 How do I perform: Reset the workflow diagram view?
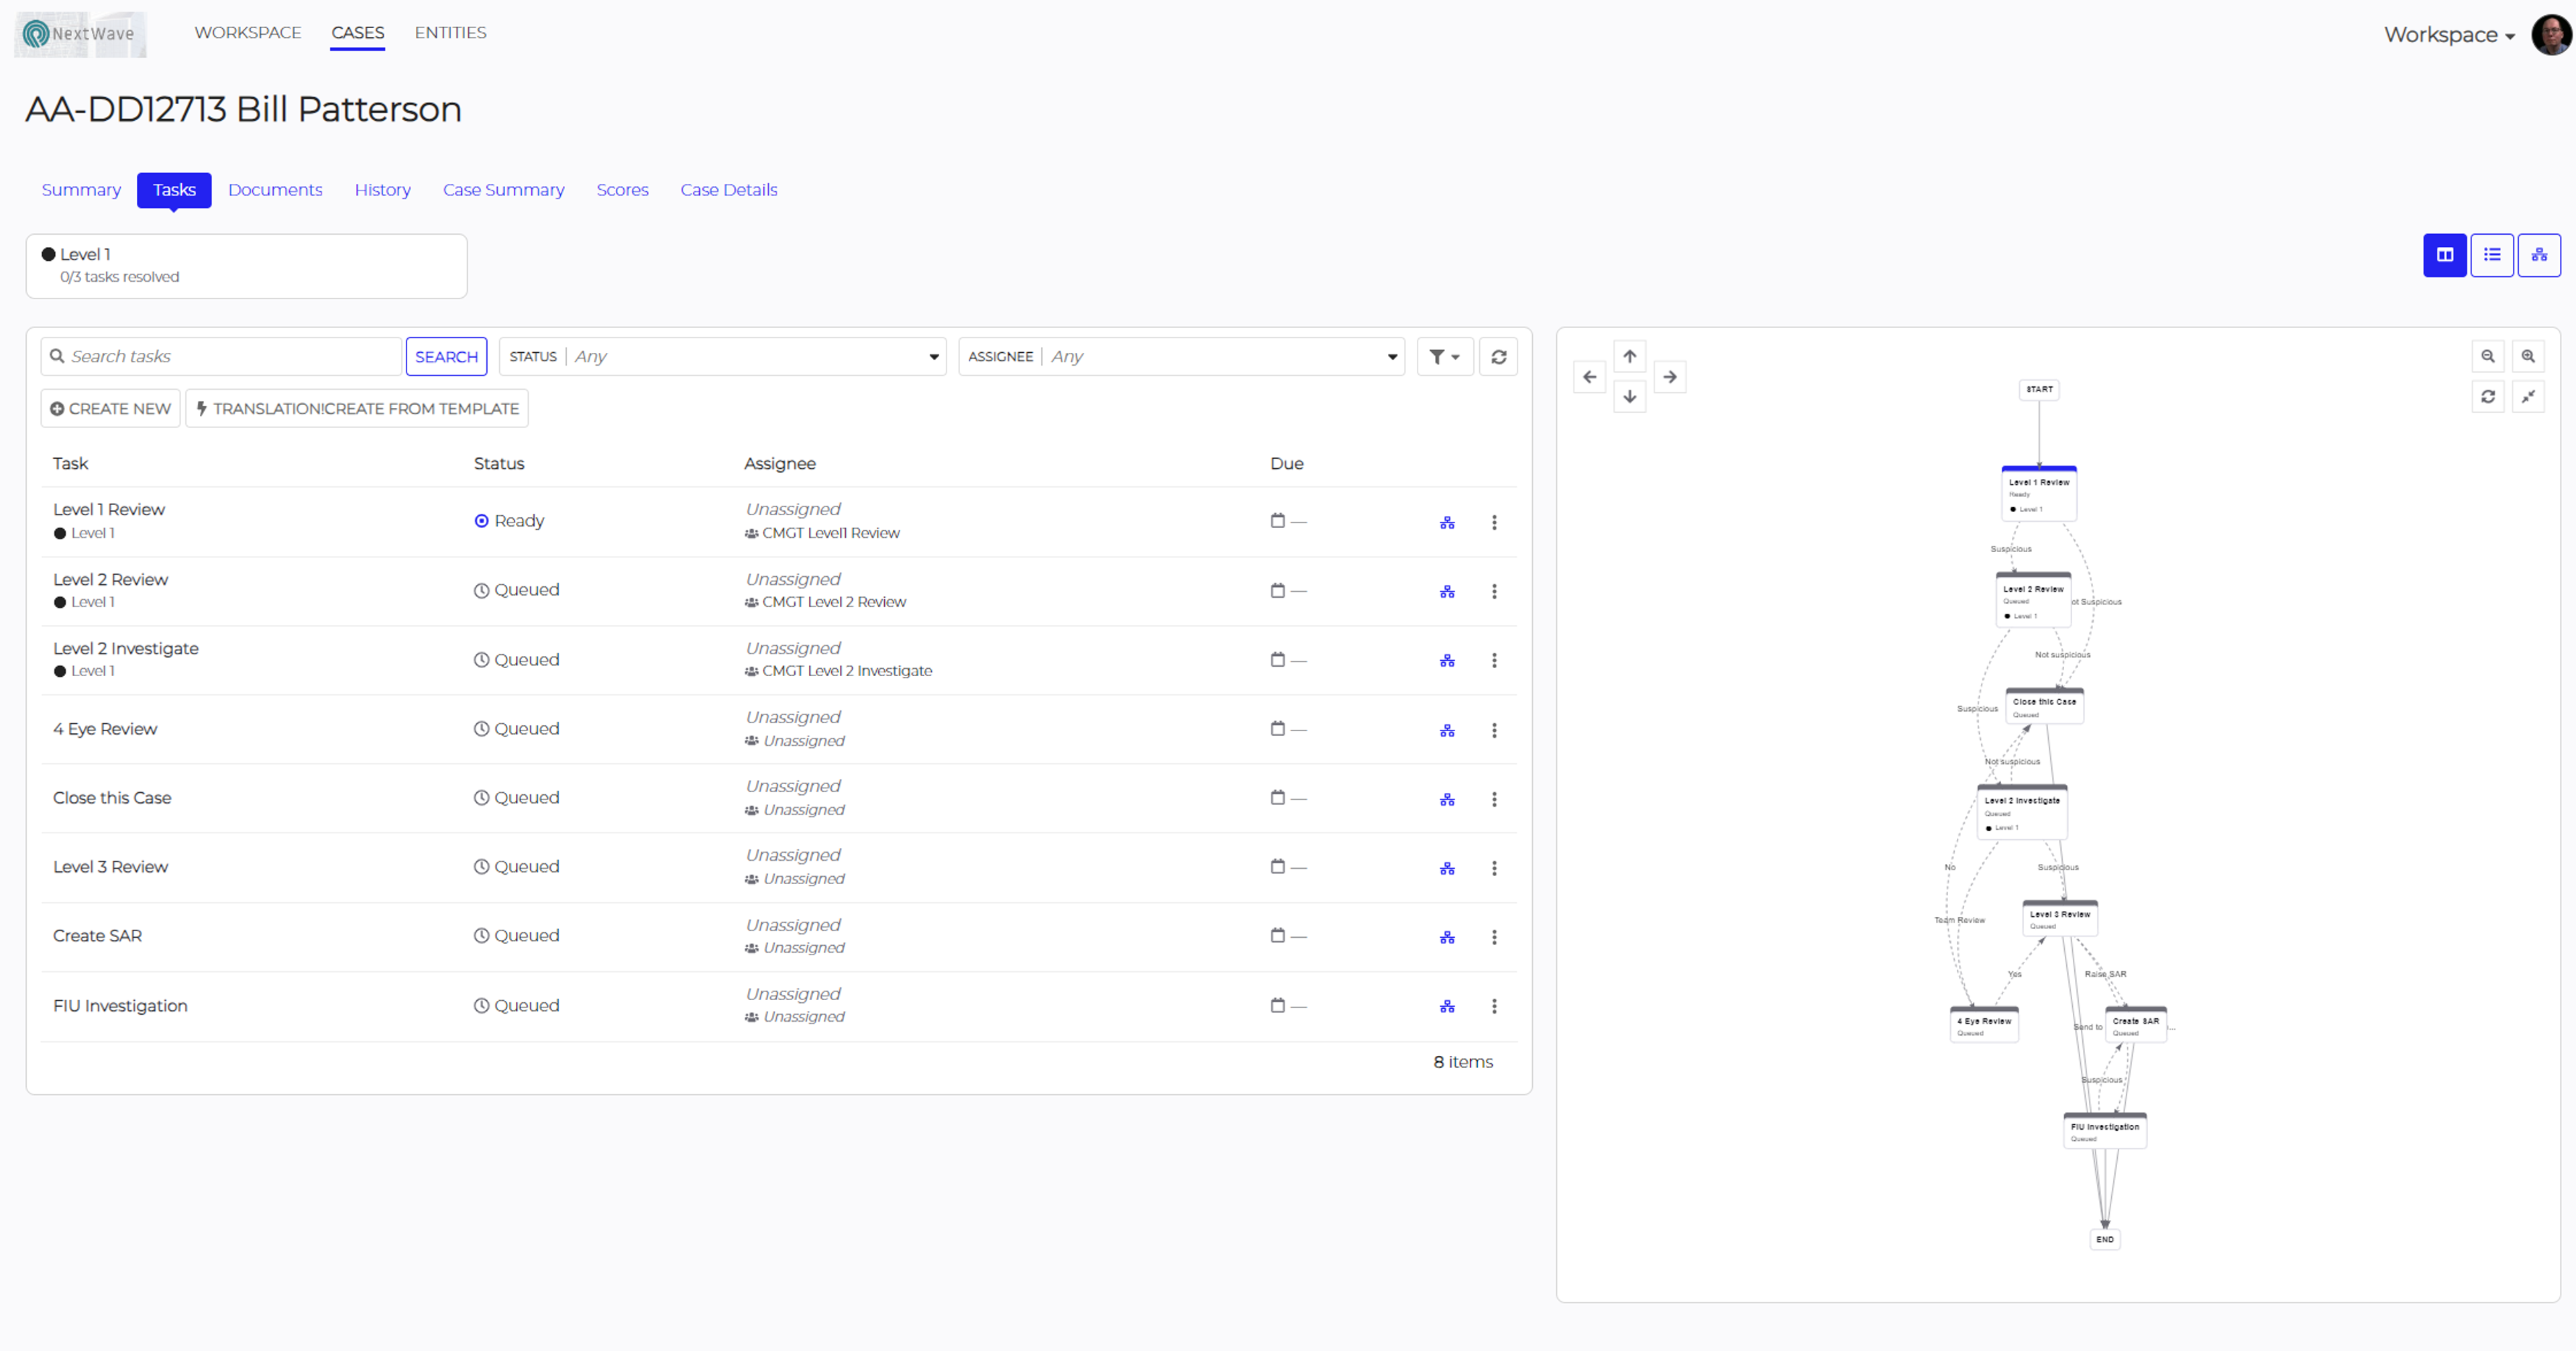(2487, 397)
